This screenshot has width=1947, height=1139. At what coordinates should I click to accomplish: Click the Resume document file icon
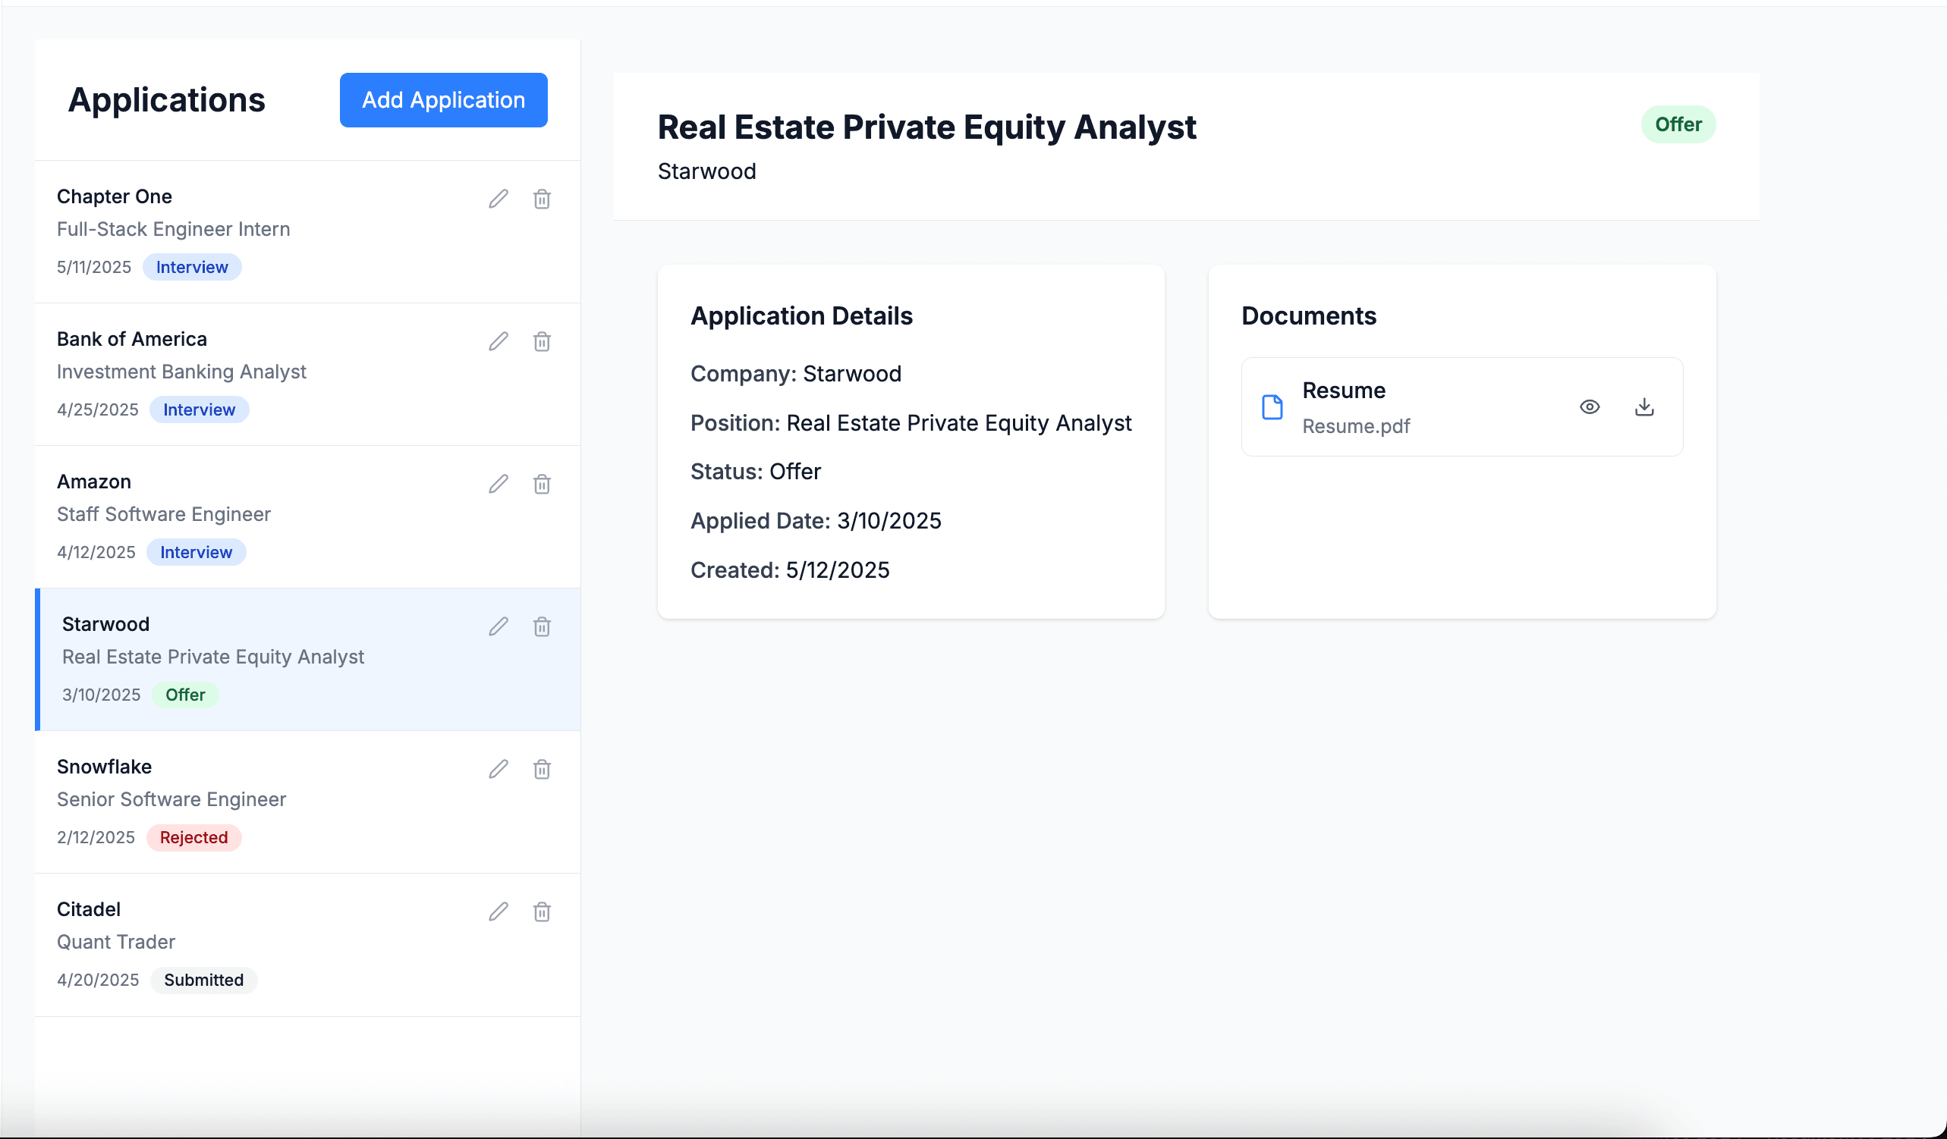(x=1271, y=407)
